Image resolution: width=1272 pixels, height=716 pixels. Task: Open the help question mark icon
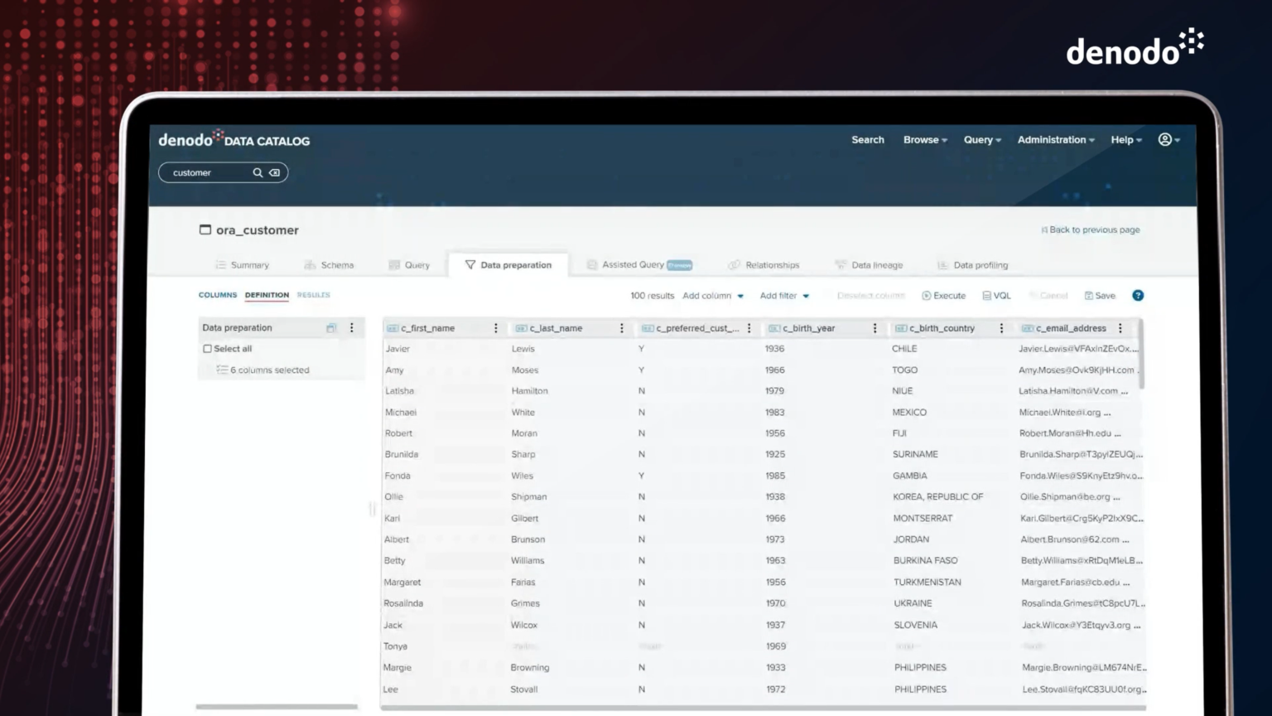[x=1138, y=295]
